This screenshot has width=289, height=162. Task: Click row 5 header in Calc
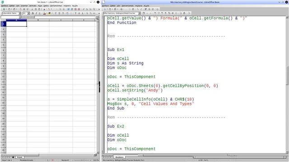click(x=3, y=45)
